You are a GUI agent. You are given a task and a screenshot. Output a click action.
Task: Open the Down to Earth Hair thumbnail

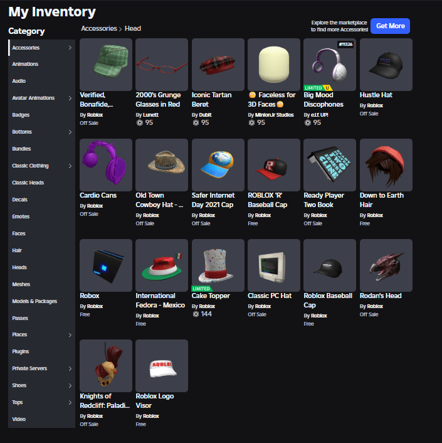point(386,165)
